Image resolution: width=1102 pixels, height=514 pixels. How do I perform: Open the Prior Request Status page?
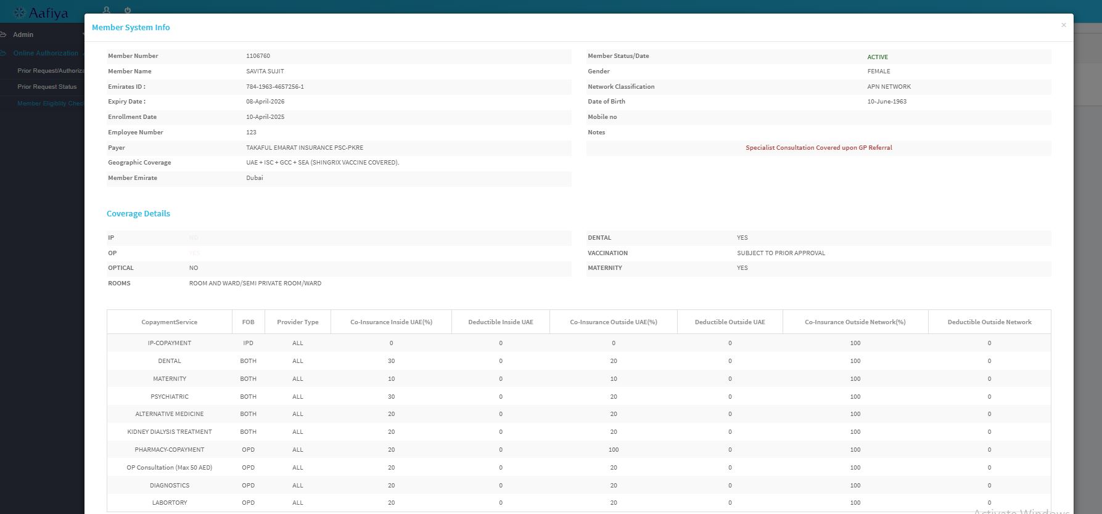[47, 87]
